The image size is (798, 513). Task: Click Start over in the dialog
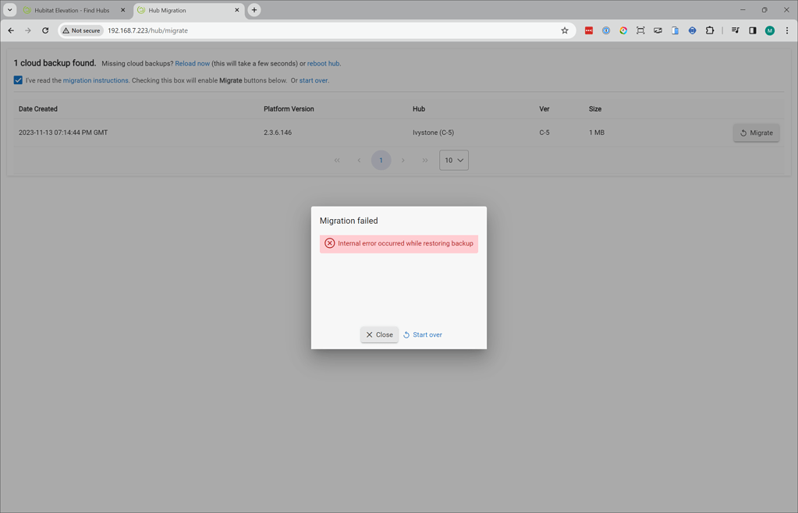422,334
